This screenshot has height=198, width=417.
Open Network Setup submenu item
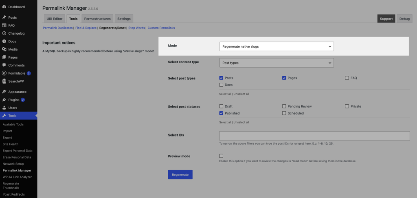coord(13,164)
